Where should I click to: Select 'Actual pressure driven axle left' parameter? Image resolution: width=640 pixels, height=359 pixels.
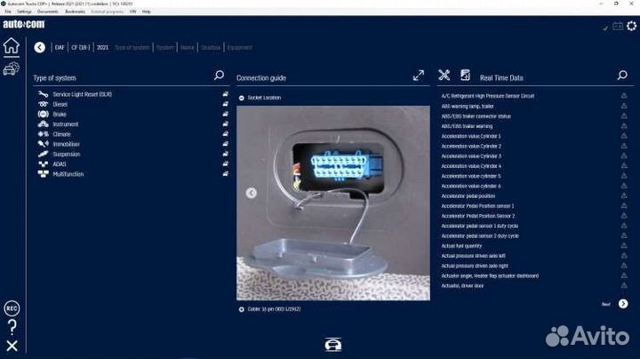(x=473, y=256)
